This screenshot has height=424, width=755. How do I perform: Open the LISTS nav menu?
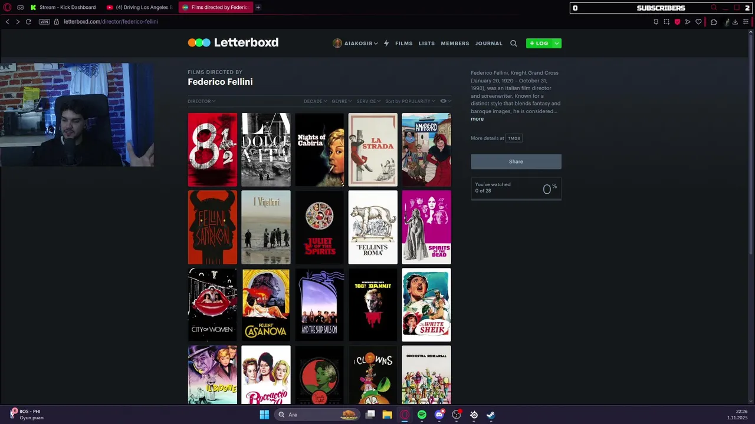426,43
